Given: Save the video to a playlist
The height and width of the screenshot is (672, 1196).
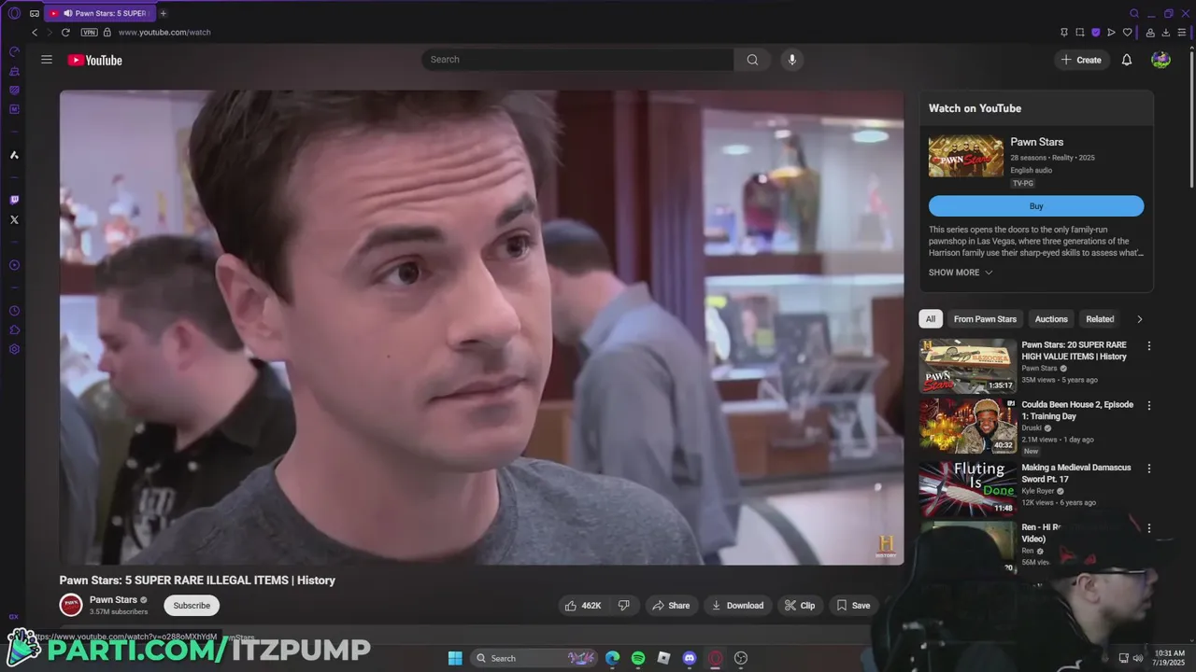Looking at the screenshot, I should (853, 606).
